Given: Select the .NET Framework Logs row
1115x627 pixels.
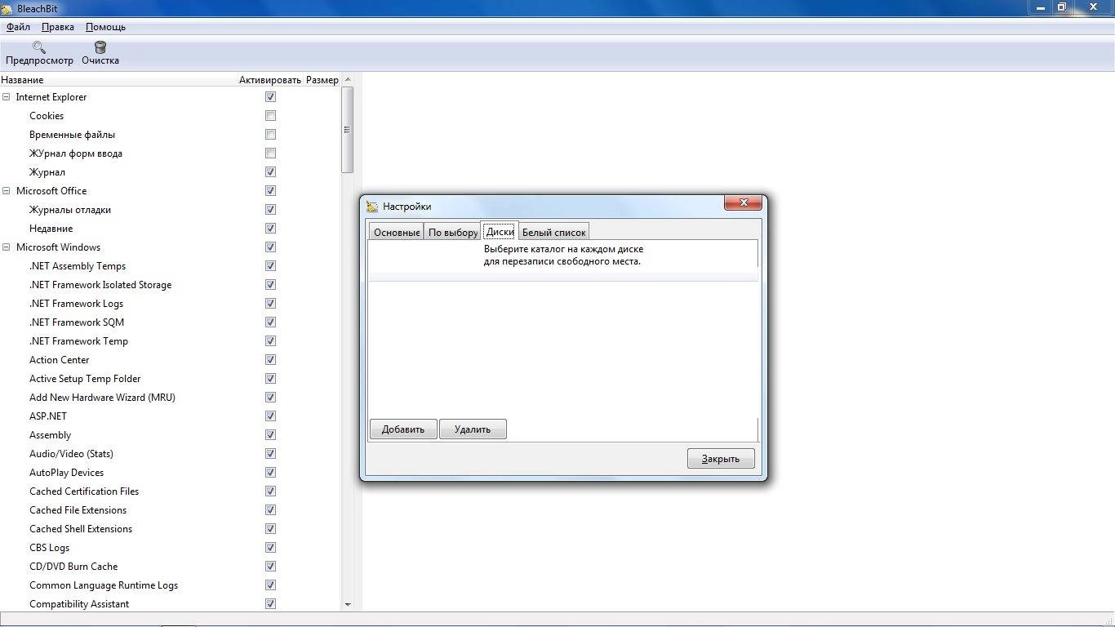Looking at the screenshot, I should coord(170,304).
